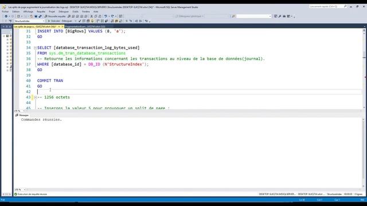Click the Uncomment selected lines icon
This screenshot has width=367, height=206.
[131, 21]
